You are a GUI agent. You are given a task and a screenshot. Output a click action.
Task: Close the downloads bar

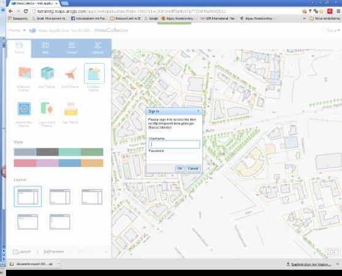[x=338, y=264]
